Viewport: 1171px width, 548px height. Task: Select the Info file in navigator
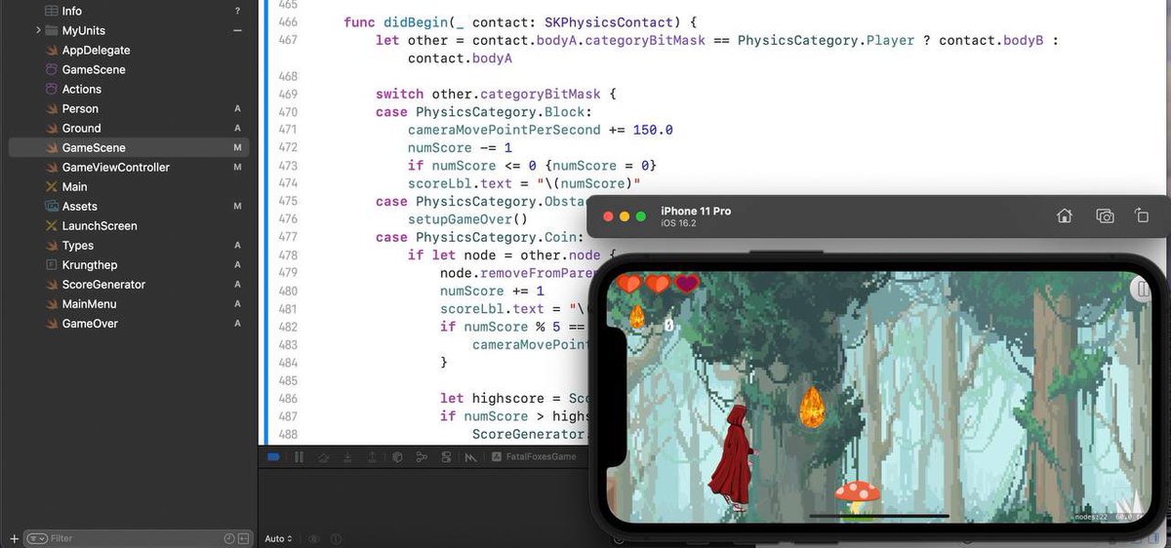point(72,11)
